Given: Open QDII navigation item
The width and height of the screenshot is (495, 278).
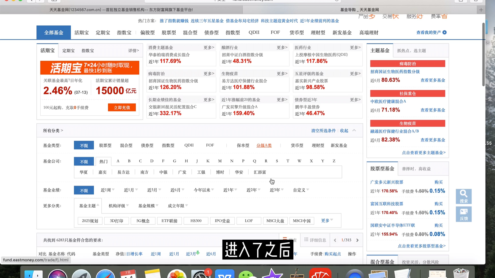Looking at the screenshot, I should coord(254,32).
